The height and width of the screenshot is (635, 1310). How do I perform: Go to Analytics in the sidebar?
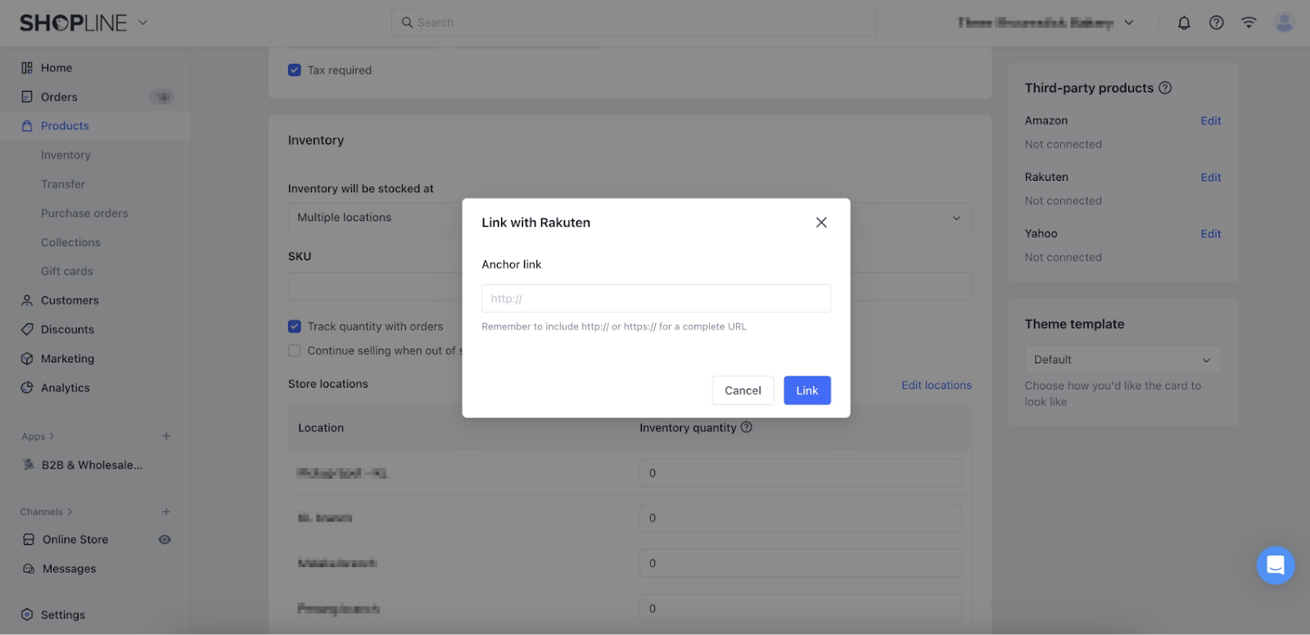pyautogui.click(x=65, y=388)
